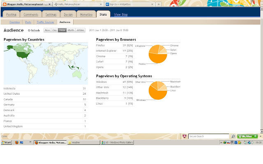Open the Comments tab
Viewport: 263px width, 164px height.
point(31,14)
